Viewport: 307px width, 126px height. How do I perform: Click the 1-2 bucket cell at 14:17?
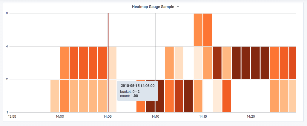(x=227, y=96)
